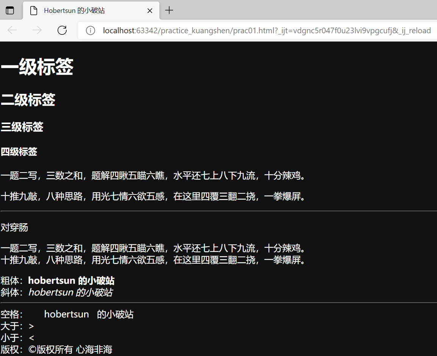
Task: Click the 对穿肠 text line
Action: click(13, 227)
